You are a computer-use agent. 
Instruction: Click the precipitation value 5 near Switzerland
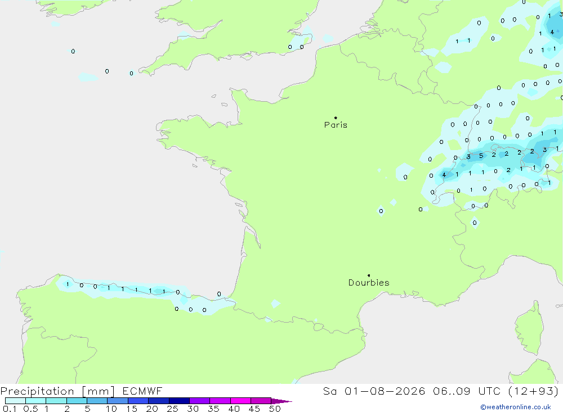click(481, 156)
